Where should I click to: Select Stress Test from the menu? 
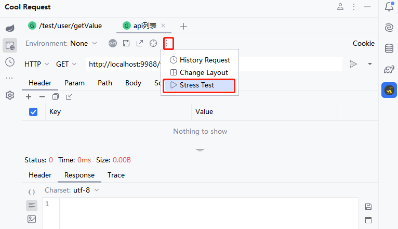coord(197,85)
